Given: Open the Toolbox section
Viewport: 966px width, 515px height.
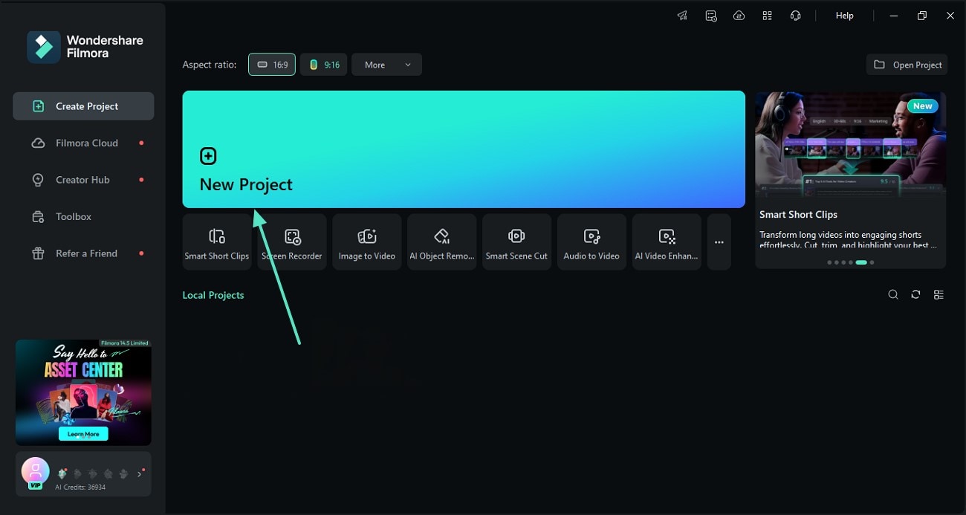Looking at the screenshot, I should coord(83,216).
